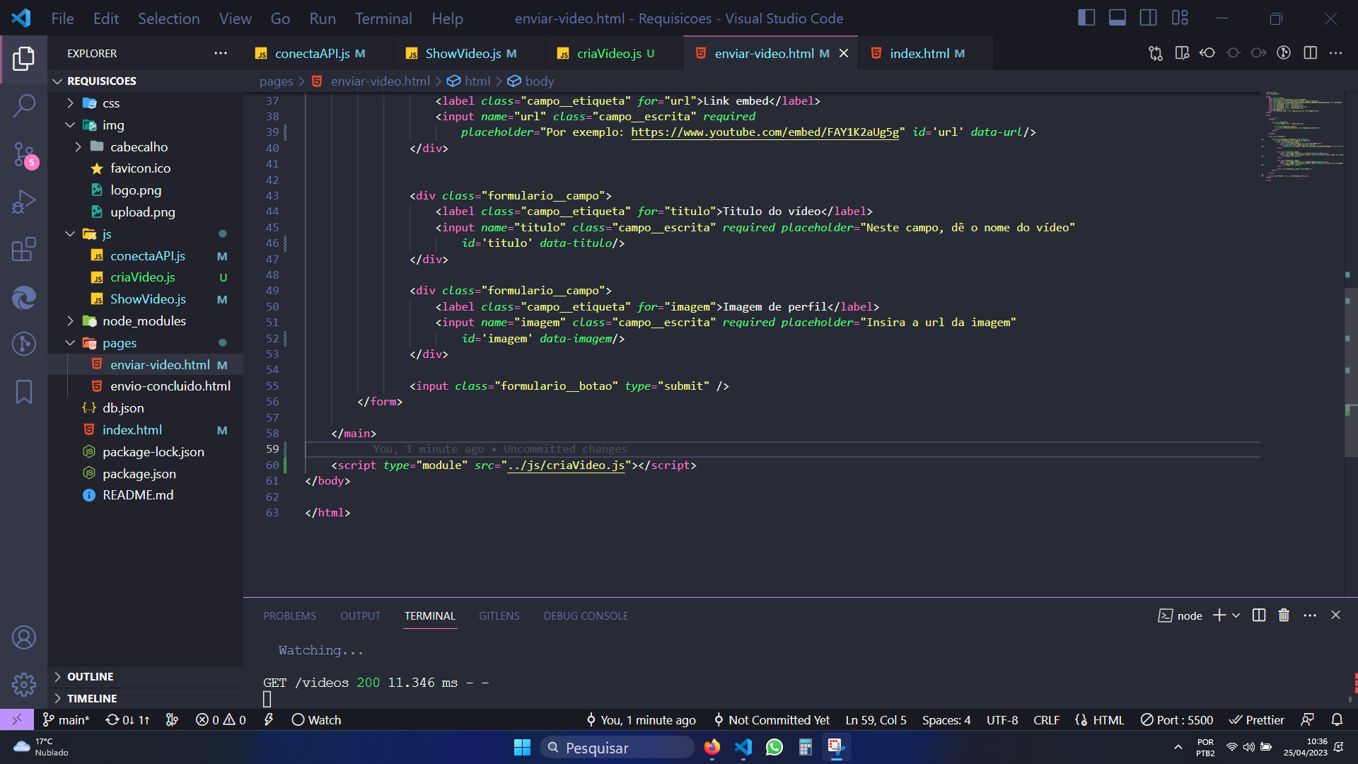Click the main* branch in status bar
The height and width of the screenshot is (764, 1358).
(x=66, y=719)
